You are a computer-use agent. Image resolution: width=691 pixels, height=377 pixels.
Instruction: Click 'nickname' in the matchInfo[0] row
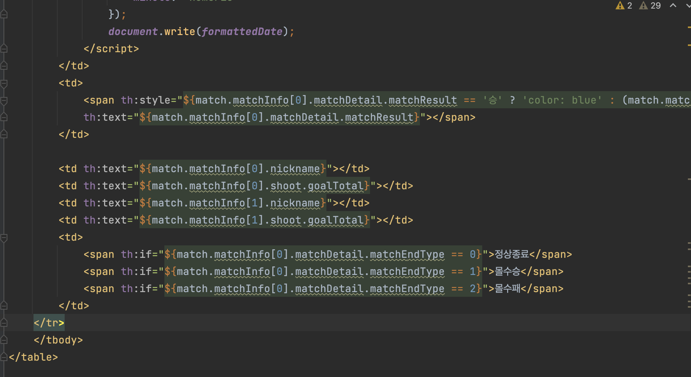pos(295,169)
